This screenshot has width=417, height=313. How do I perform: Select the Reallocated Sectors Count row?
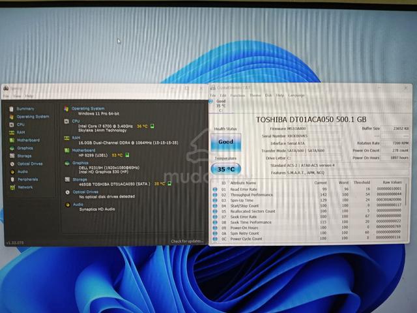pos(308,211)
